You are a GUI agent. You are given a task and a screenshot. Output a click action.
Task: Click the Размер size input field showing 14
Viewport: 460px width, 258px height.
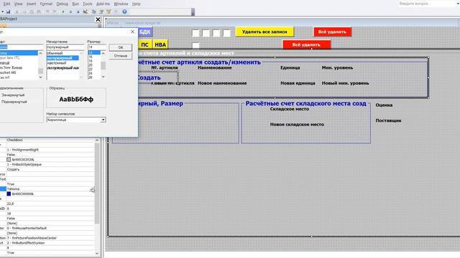[x=96, y=47]
